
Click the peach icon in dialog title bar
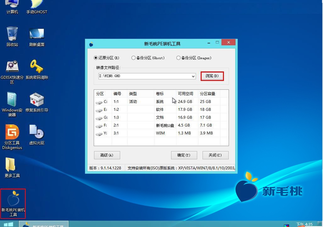tap(91, 44)
